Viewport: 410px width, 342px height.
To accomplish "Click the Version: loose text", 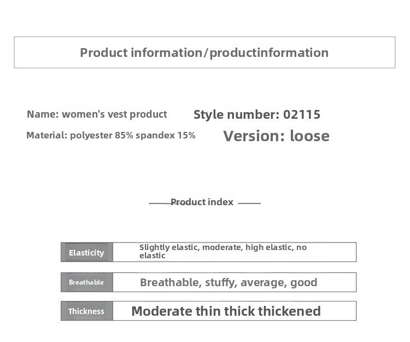I will (277, 136).
